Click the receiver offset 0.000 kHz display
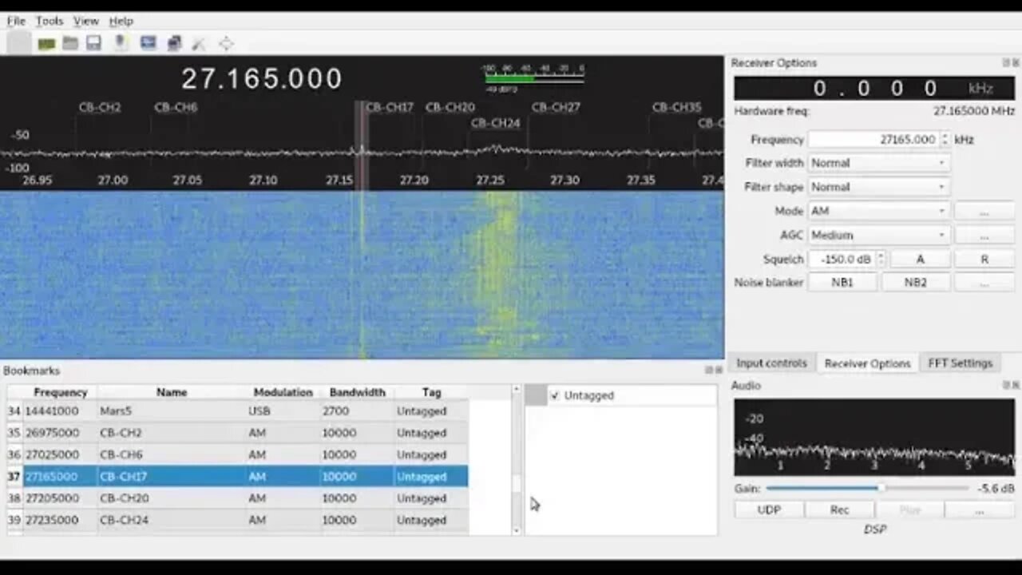Image resolution: width=1022 pixels, height=575 pixels. coord(874,88)
